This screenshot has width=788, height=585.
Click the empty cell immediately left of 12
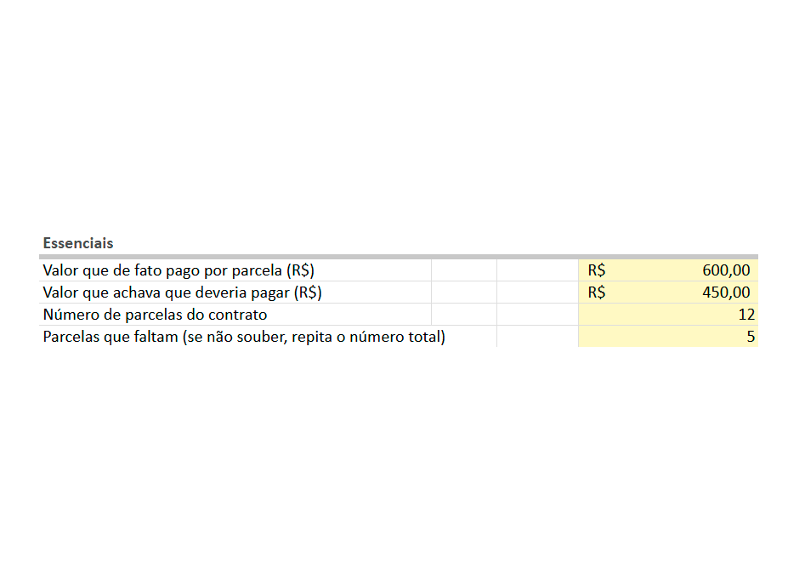[537, 315]
